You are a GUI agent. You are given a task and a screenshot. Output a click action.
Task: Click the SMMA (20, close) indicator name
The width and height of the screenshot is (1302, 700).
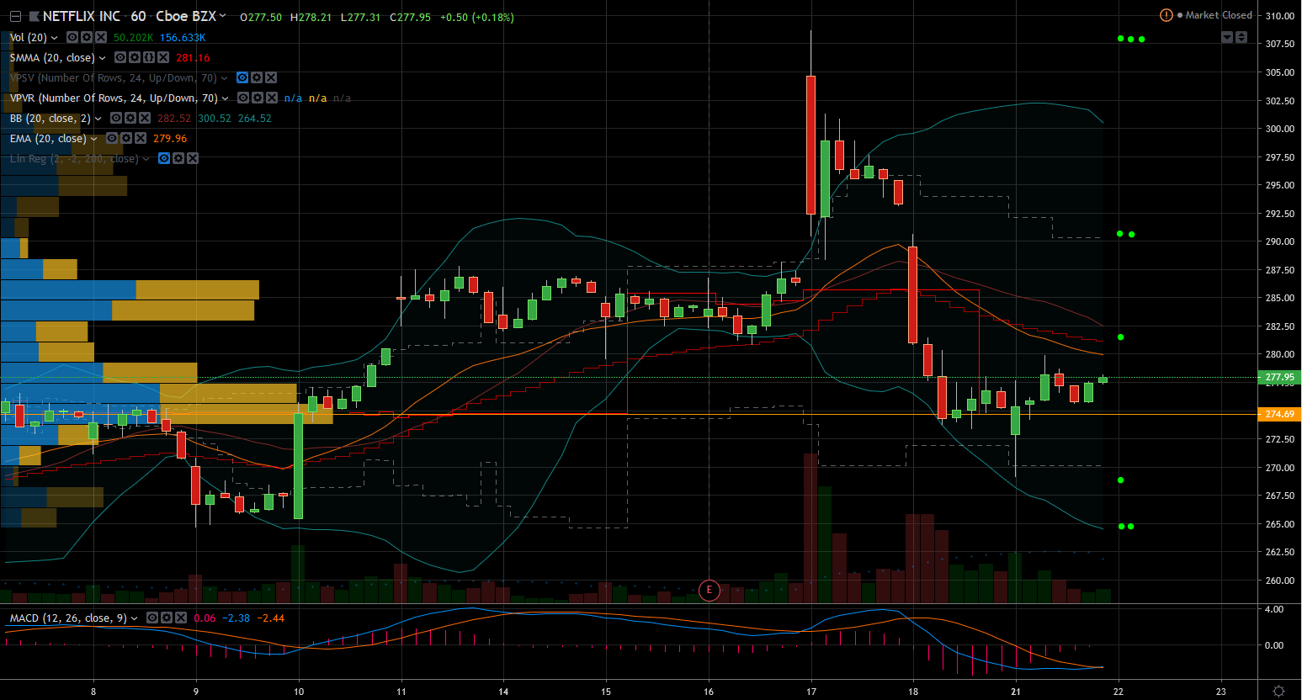click(52, 58)
